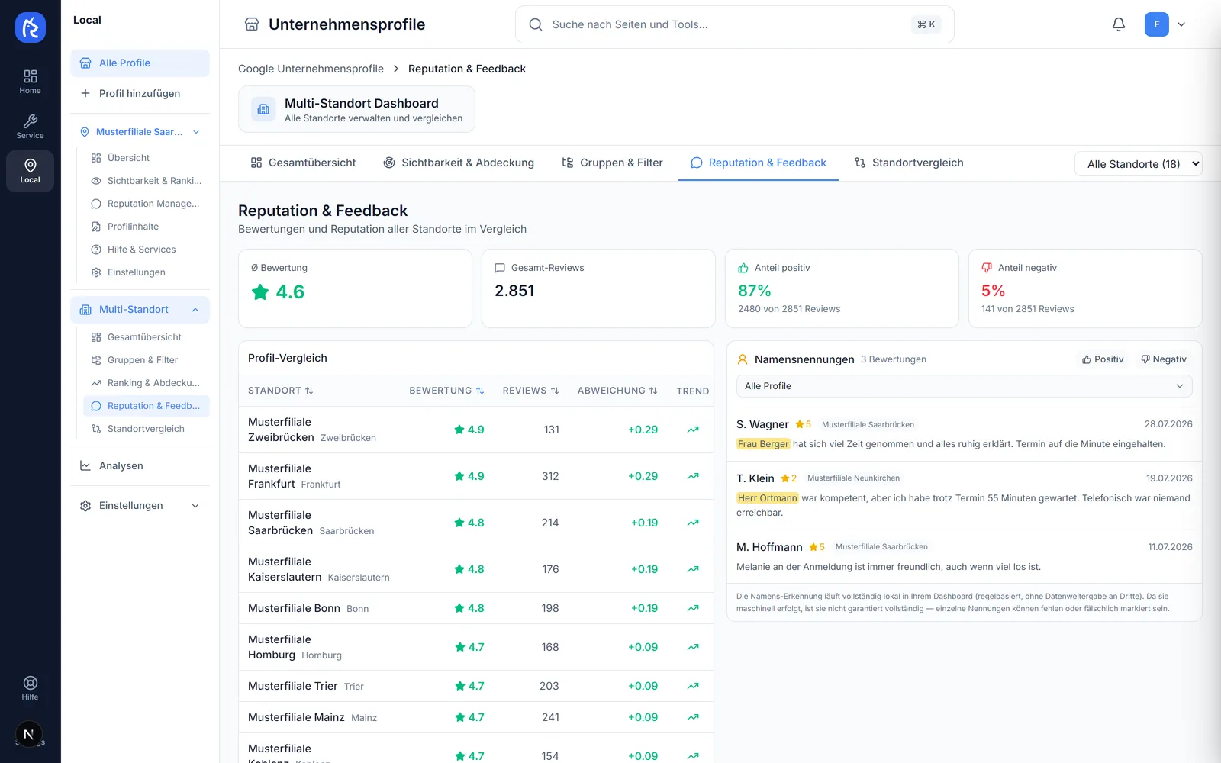Click the Multi-Standort Dashboard building icon
Viewport: 1221px width, 763px height.
[263, 109]
